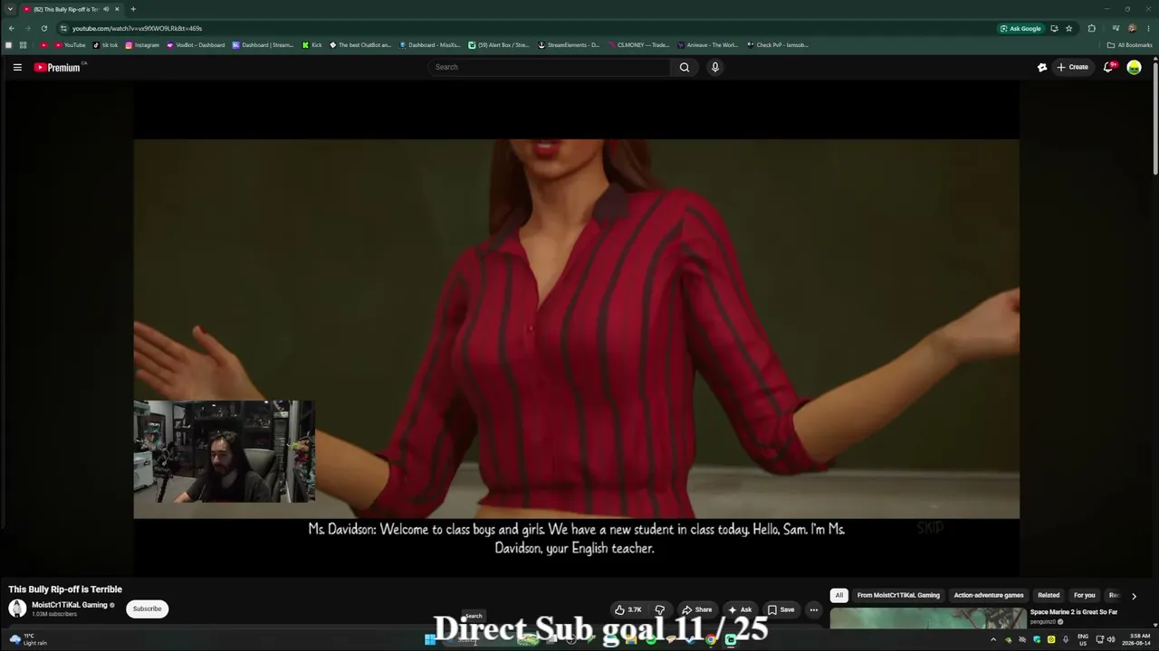Click the YouTube search input field
1159x651 pixels.
point(550,67)
